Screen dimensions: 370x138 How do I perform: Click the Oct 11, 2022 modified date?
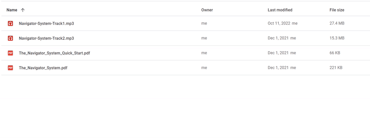coord(279,23)
